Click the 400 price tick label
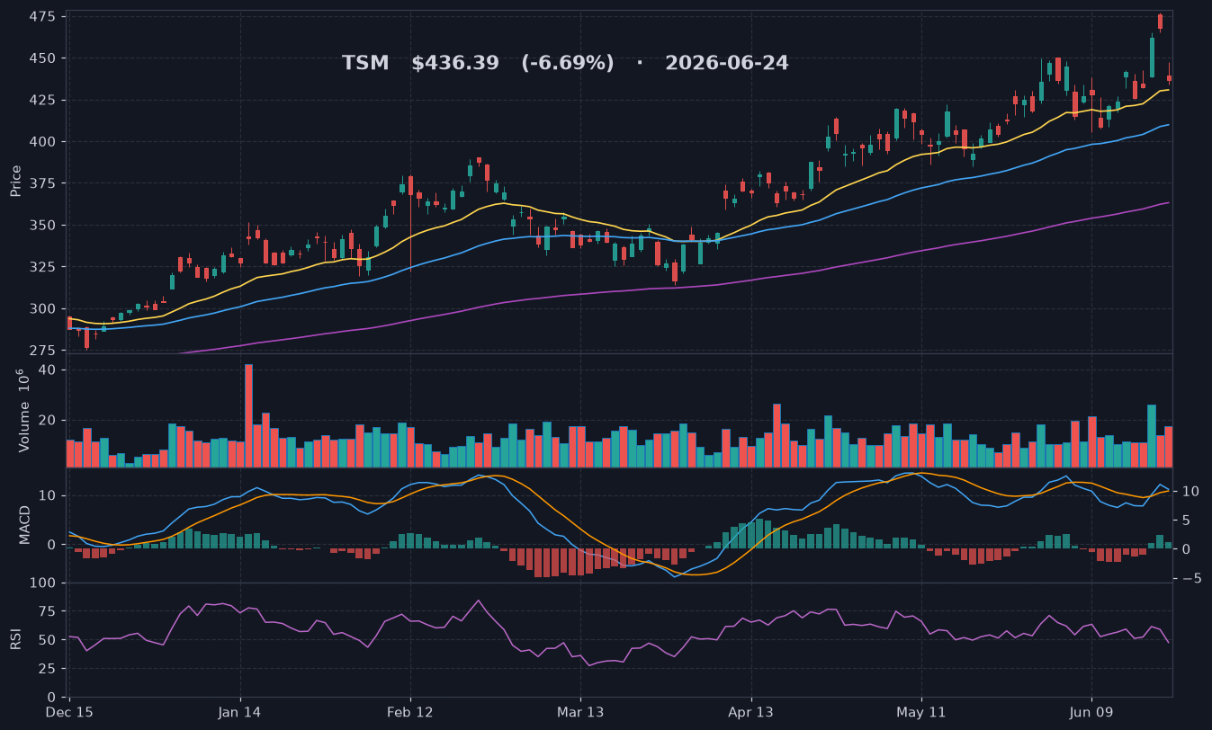Image resolution: width=1212 pixels, height=730 pixels. click(41, 142)
